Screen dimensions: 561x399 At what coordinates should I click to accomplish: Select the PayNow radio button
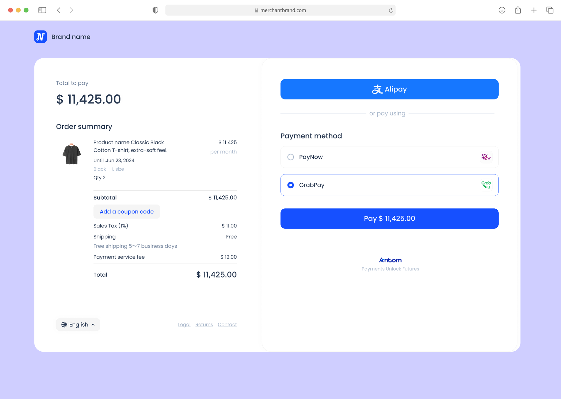(291, 157)
